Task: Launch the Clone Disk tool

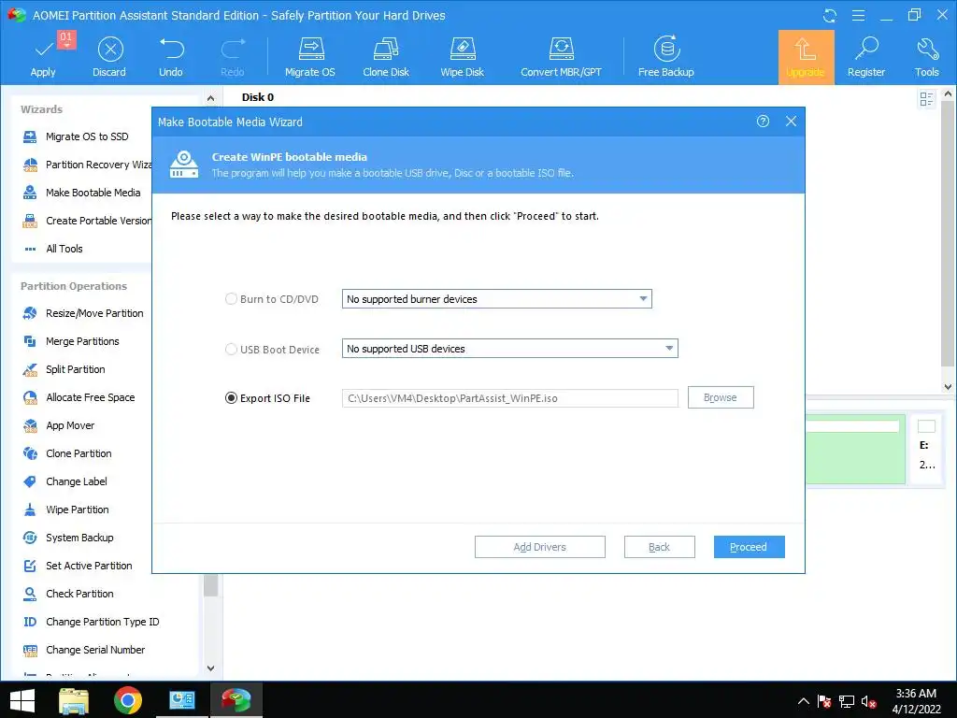Action: (x=386, y=57)
